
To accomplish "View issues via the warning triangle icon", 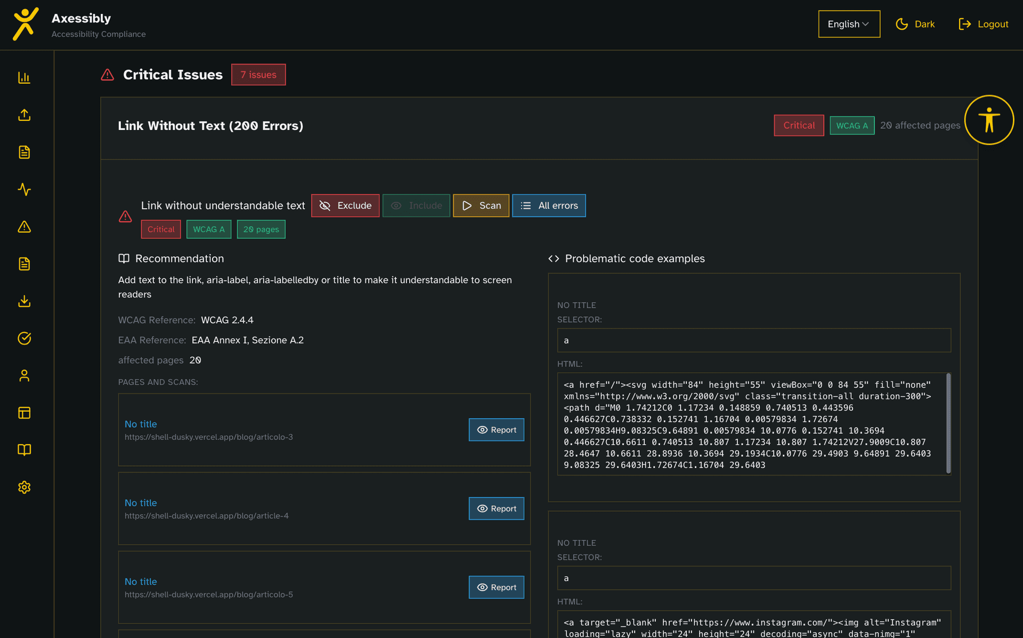I will click(x=25, y=227).
